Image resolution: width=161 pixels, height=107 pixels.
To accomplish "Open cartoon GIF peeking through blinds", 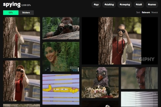I will click(61, 89).
